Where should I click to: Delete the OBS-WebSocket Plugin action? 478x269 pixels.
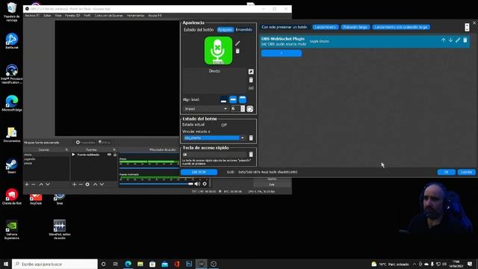[x=465, y=40]
